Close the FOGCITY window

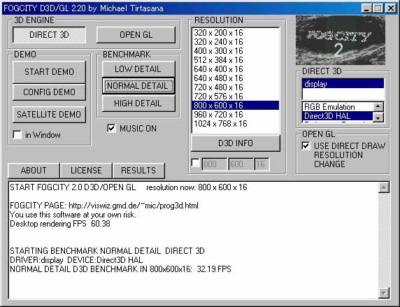[391, 8]
